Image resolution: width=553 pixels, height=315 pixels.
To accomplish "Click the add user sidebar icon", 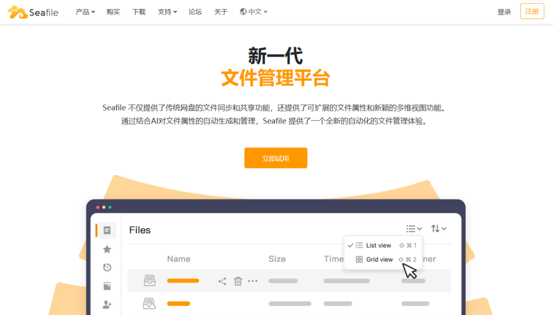I will (x=107, y=304).
